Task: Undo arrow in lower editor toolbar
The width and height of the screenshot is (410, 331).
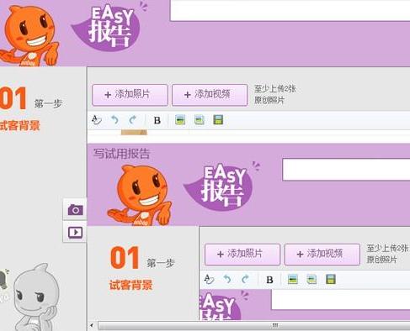Action: [x=227, y=280]
